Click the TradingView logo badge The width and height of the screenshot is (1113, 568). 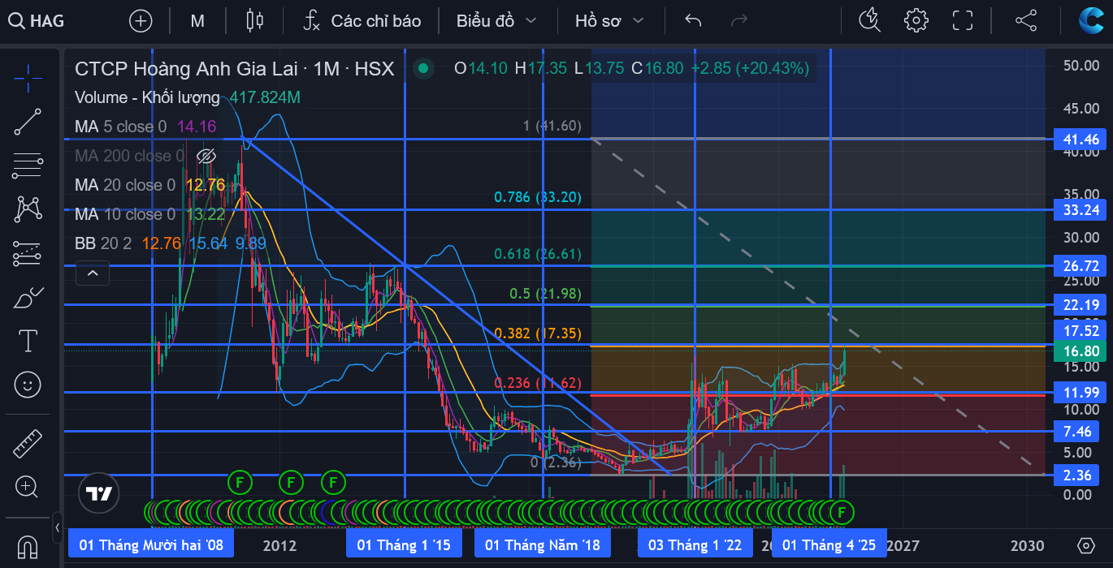[x=99, y=493]
